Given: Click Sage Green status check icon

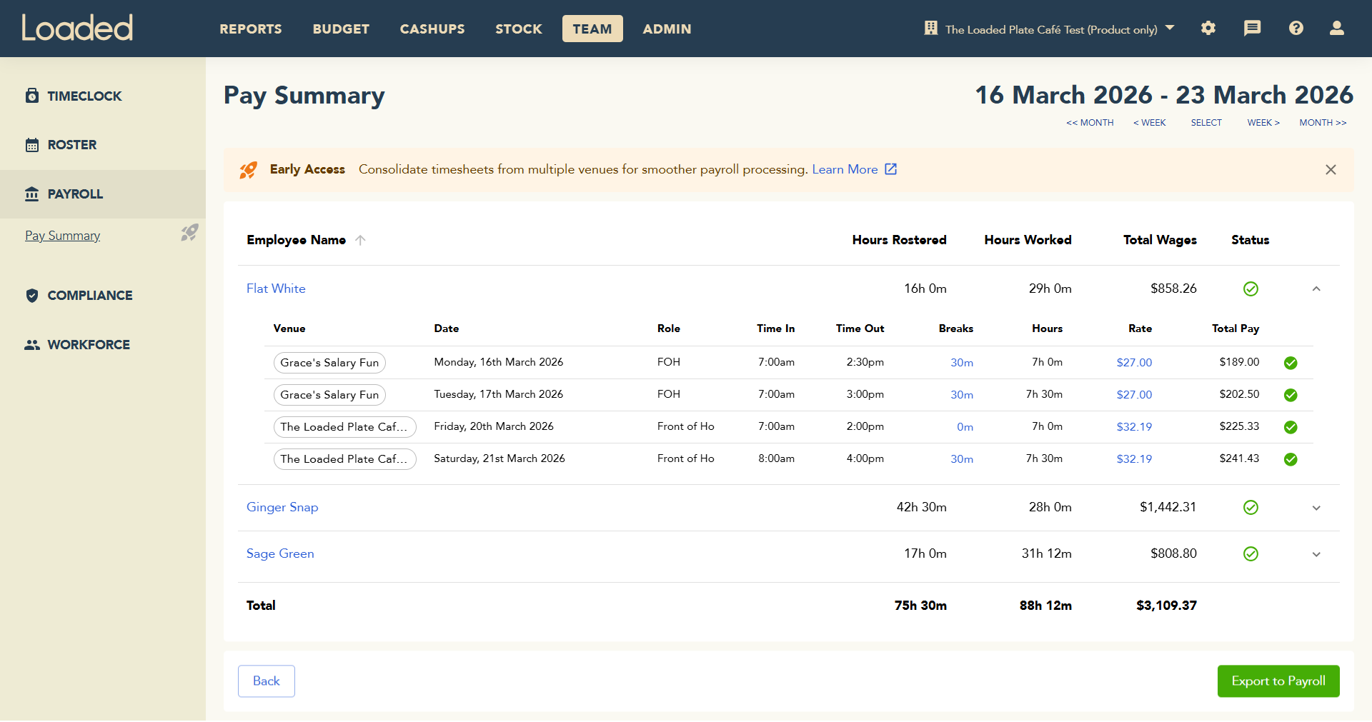Looking at the screenshot, I should point(1251,554).
